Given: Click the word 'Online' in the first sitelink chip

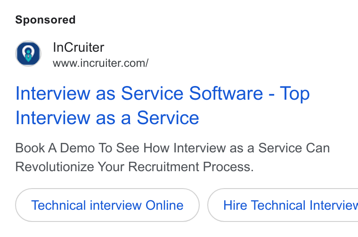Looking at the screenshot, I should click(x=164, y=205).
